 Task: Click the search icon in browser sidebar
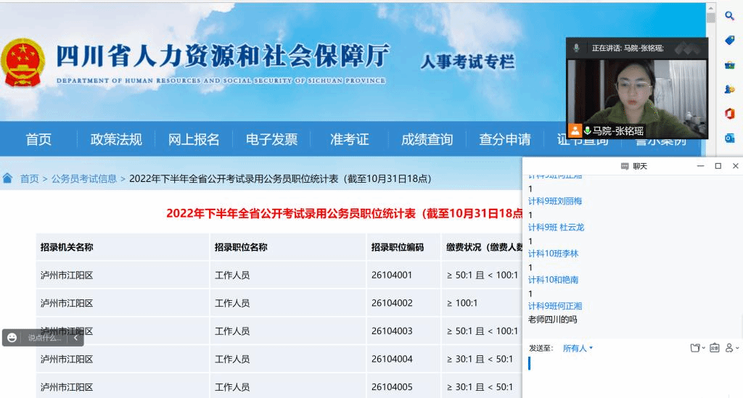coord(730,15)
